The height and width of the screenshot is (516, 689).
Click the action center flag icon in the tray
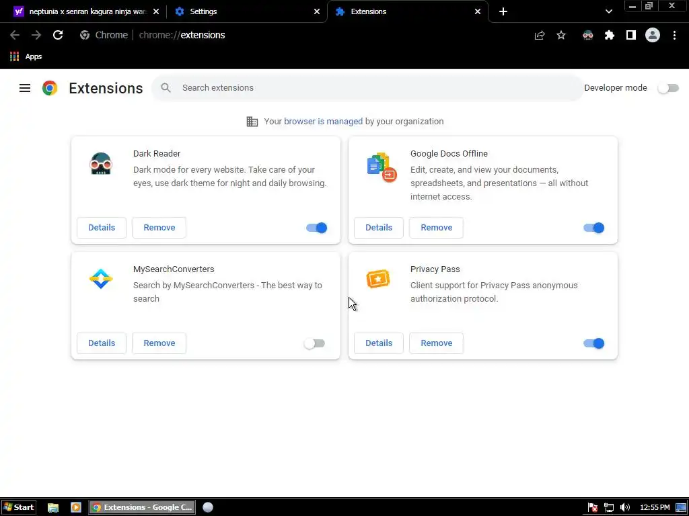pos(592,508)
